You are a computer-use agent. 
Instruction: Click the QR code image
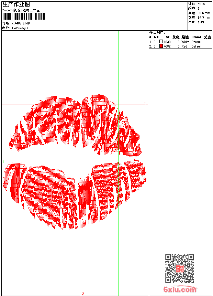180,268
